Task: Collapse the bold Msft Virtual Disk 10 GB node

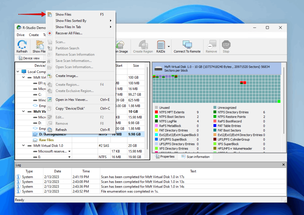Action: click(23, 111)
